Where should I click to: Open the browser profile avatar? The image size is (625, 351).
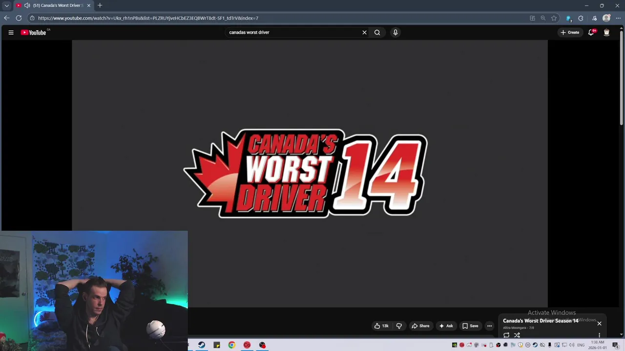[606, 18]
